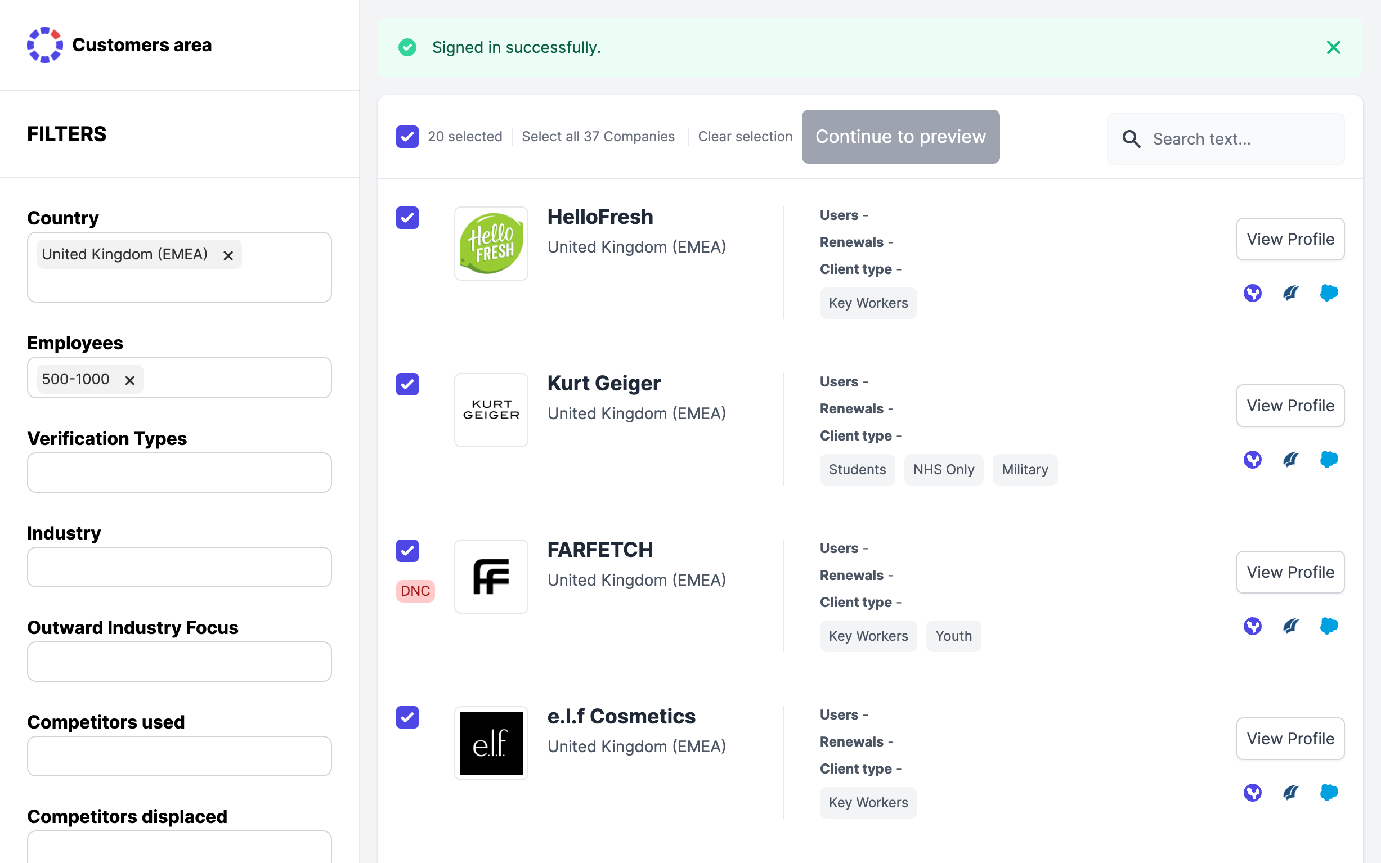Viewport: 1381px width, 863px height.
Task: Open FARFETCH dark blue sail icon link
Action: point(1291,626)
